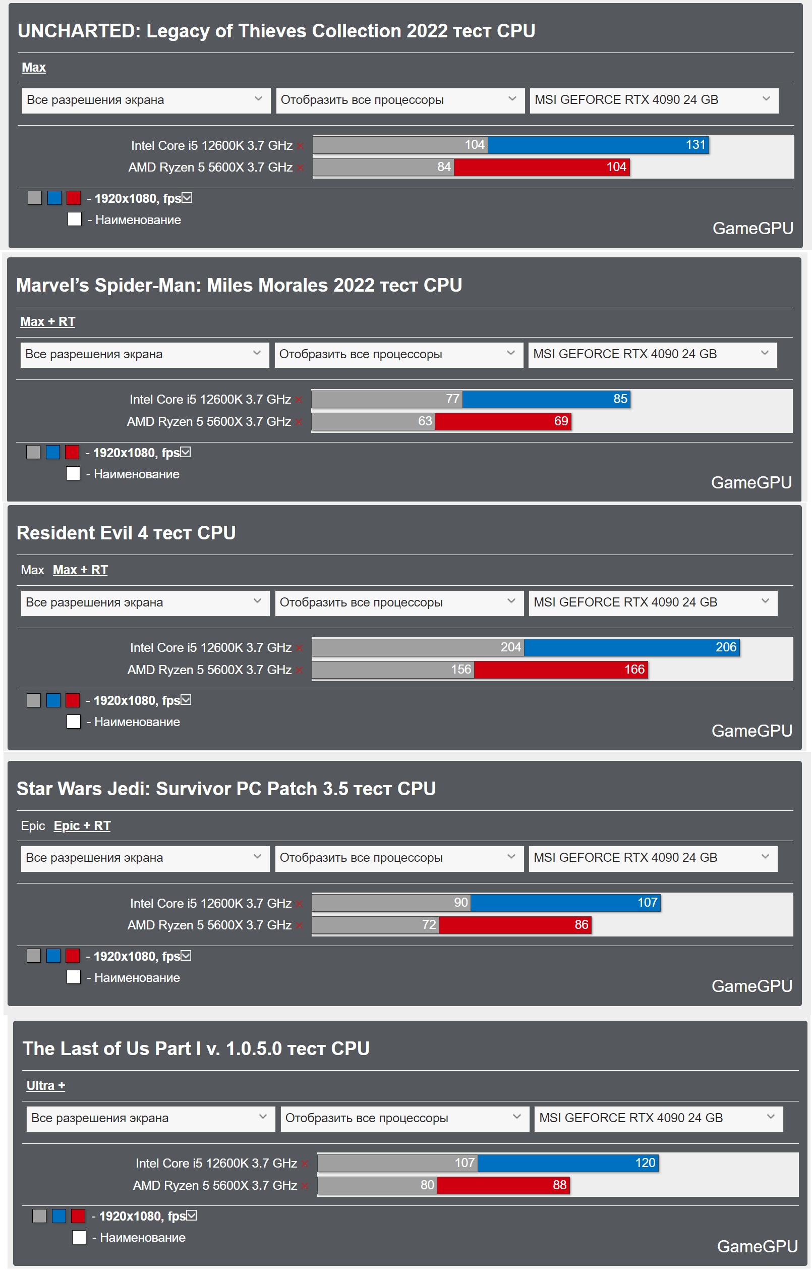This screenshot has height=1270, width=812.
Task: Remove Intel Core i5 12600K from the Uncharted chart
Action: [x=300, y=146]
